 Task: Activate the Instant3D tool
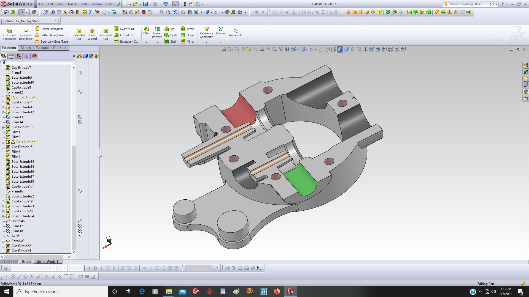click(x=236, y=32)
